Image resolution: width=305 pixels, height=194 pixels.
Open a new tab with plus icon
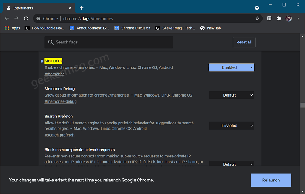(x=81, y=8)
